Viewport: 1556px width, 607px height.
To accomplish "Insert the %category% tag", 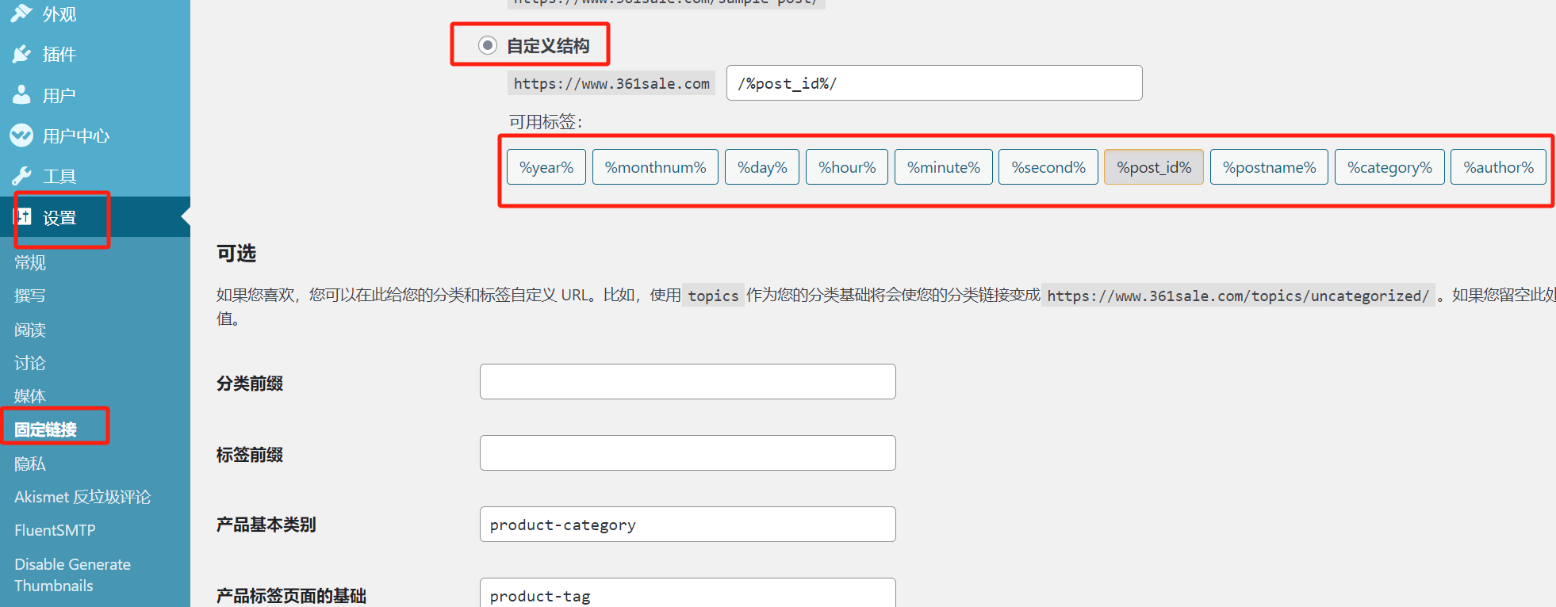I will [x=1389, y=167].
